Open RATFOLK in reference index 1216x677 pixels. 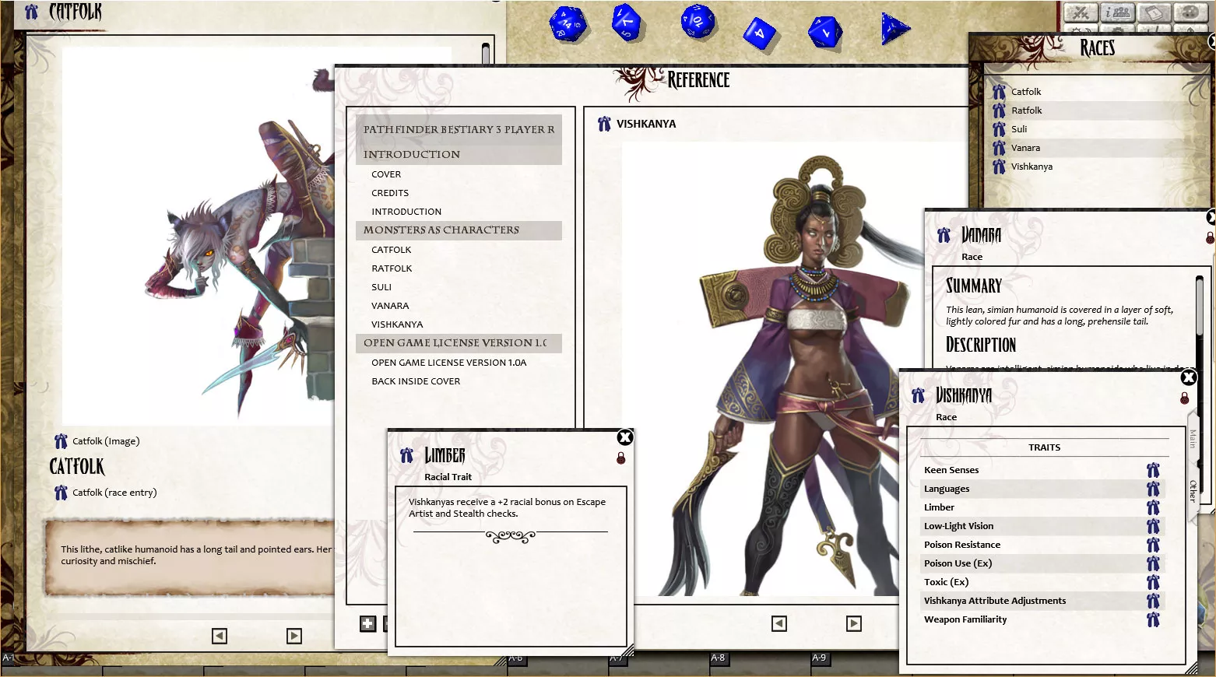click(x=392, y=268)
